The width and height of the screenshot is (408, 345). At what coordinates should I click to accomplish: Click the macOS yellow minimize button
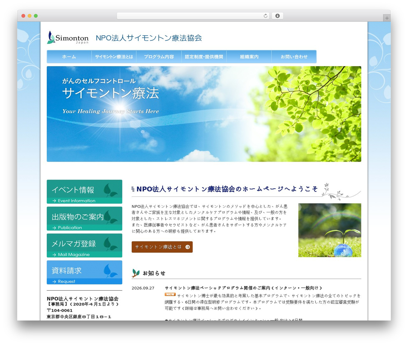(x=30, y=16)
